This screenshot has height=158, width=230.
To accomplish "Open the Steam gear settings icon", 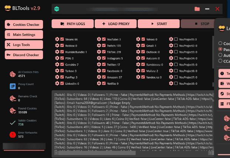I will point(57,39).
